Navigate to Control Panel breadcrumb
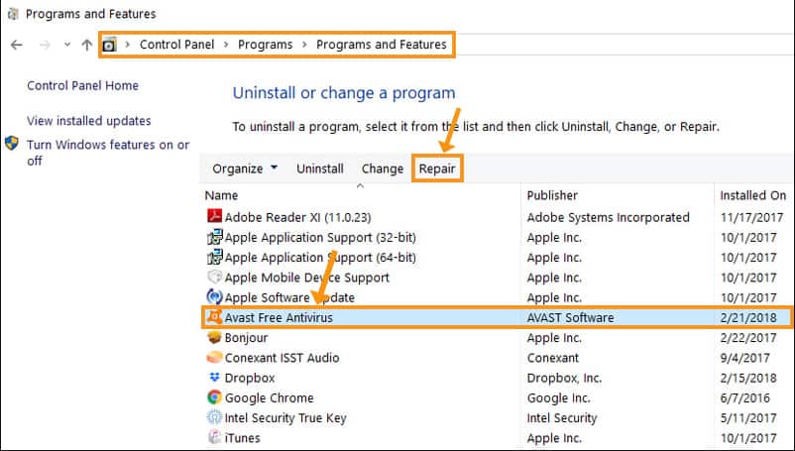Screen dimensions: 795x451 point(177,45)
